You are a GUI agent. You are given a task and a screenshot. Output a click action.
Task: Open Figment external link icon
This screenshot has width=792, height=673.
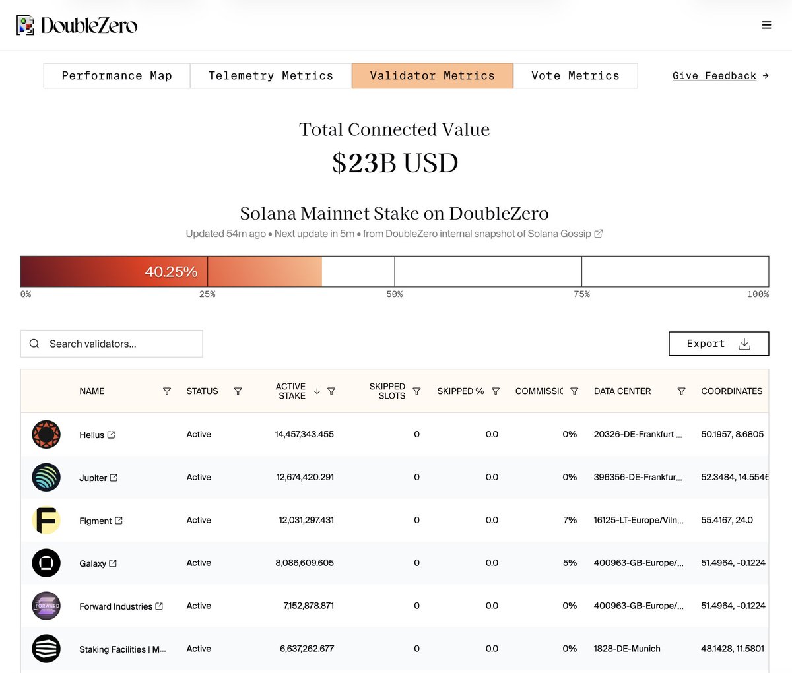[x=119, y=521]
